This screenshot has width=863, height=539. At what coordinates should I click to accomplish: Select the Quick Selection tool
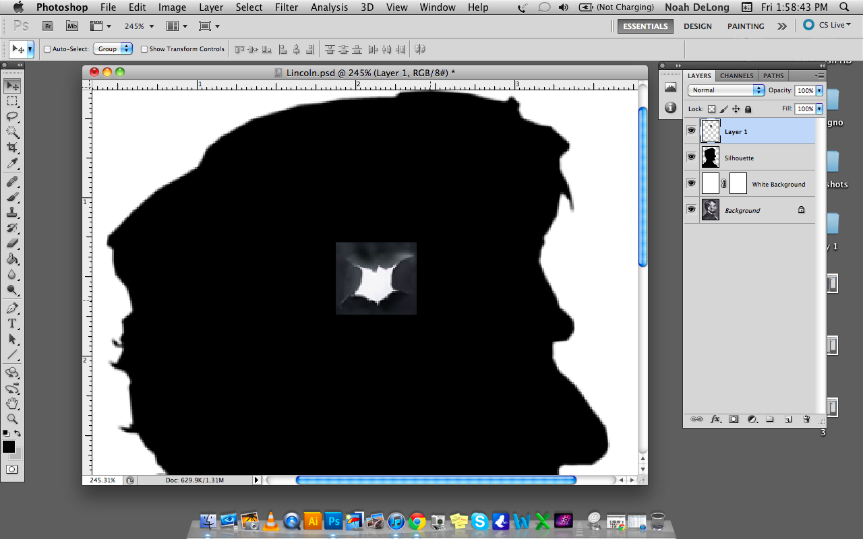coord(12,132)
